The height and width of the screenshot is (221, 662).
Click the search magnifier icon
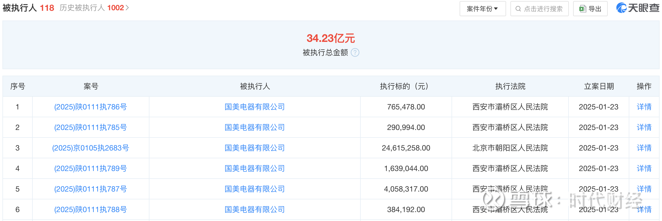click(x=518, y=9)
